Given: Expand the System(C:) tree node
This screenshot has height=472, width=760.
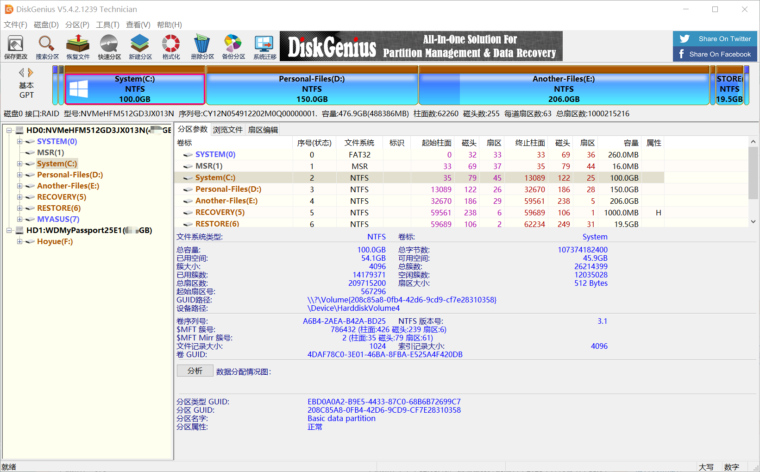Looking at the screenshot, I should [x=19, y=164].
